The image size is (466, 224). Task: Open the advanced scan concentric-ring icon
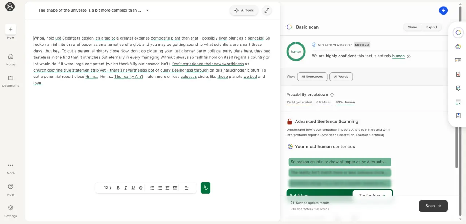click(458, 46)
